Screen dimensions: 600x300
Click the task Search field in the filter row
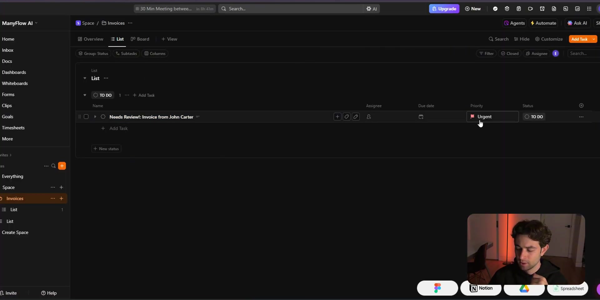click(x=584, y=53)
